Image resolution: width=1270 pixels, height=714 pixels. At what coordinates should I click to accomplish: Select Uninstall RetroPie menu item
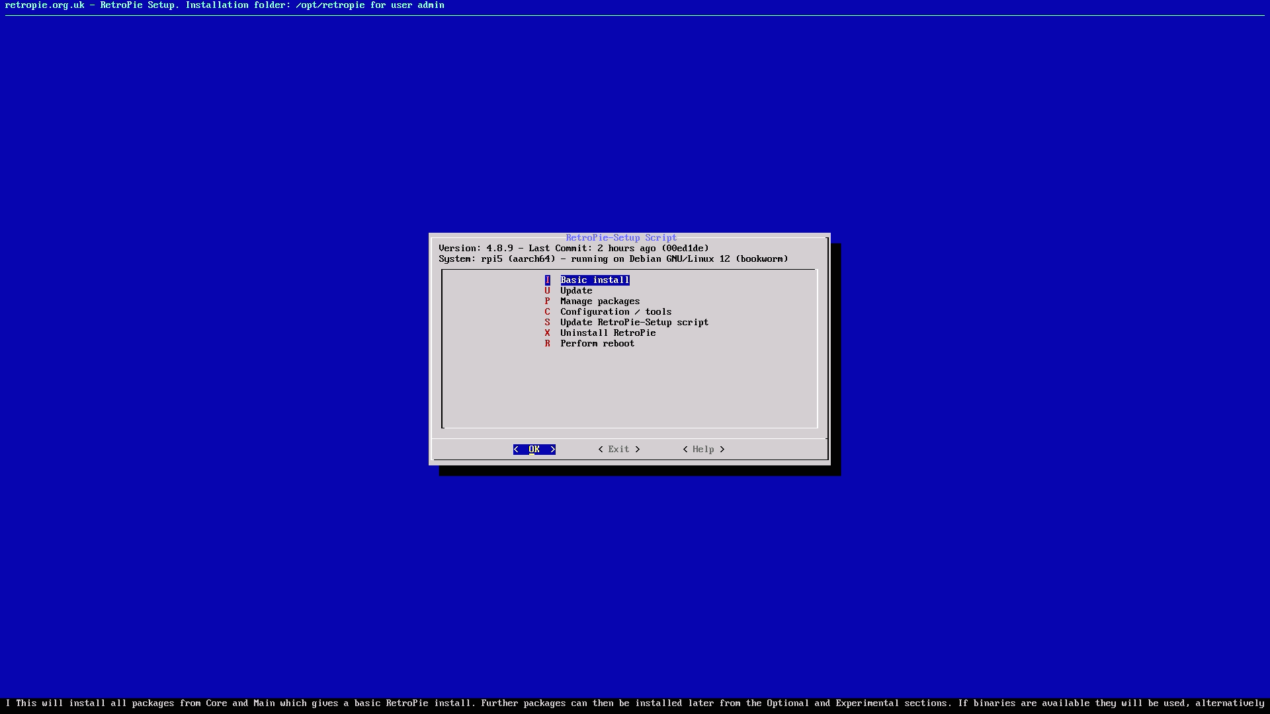[607, 333]
